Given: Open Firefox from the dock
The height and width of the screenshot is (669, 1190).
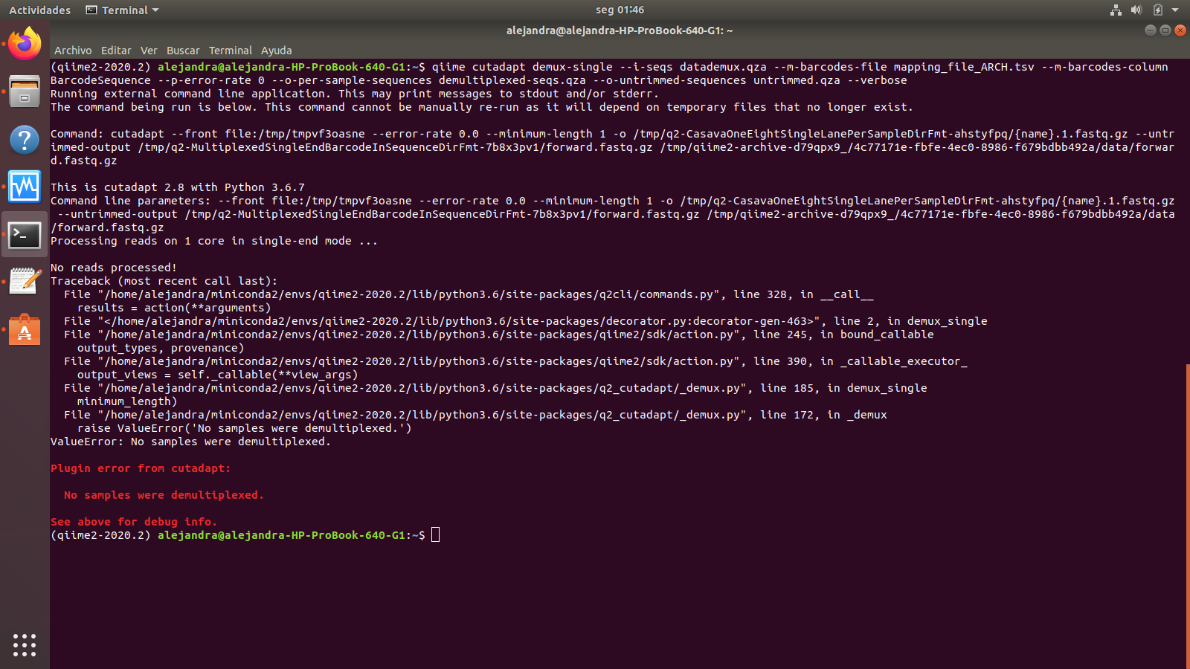Looking at the screenshot, I should click(x=25, y=44).
